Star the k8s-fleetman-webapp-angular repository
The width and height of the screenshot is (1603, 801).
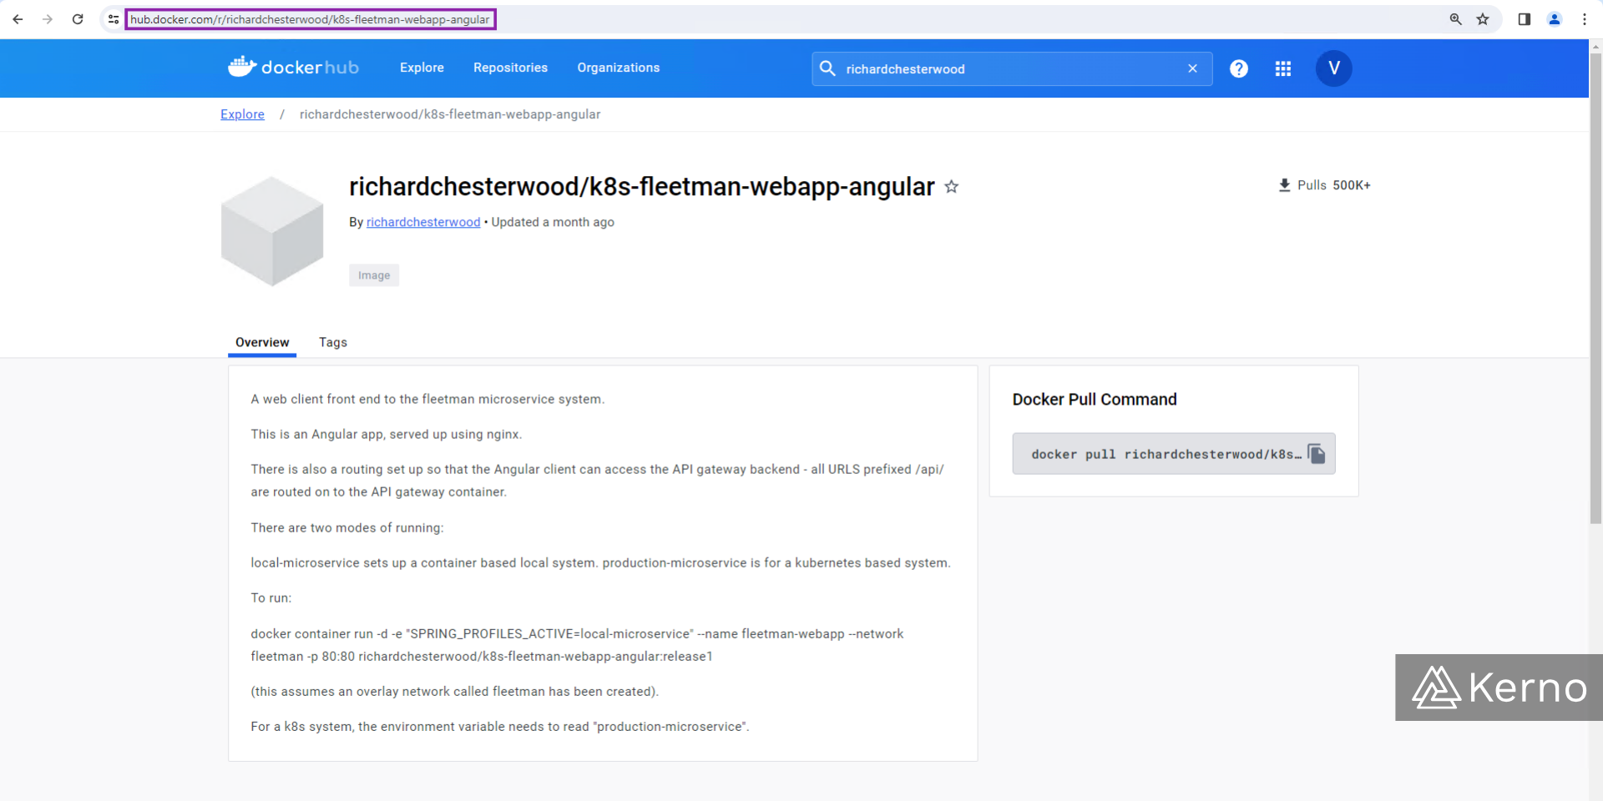tap(951, 187)
